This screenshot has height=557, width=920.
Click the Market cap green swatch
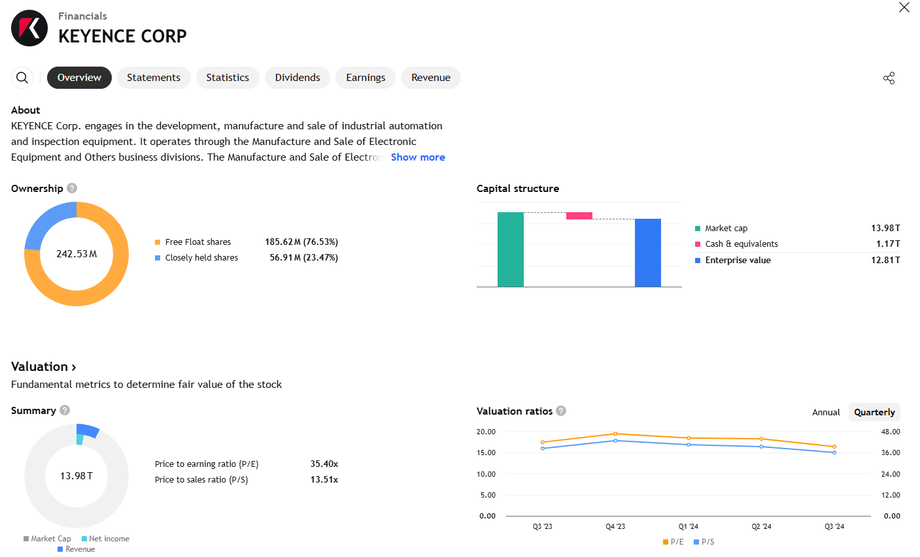click(x=698, y=229)
